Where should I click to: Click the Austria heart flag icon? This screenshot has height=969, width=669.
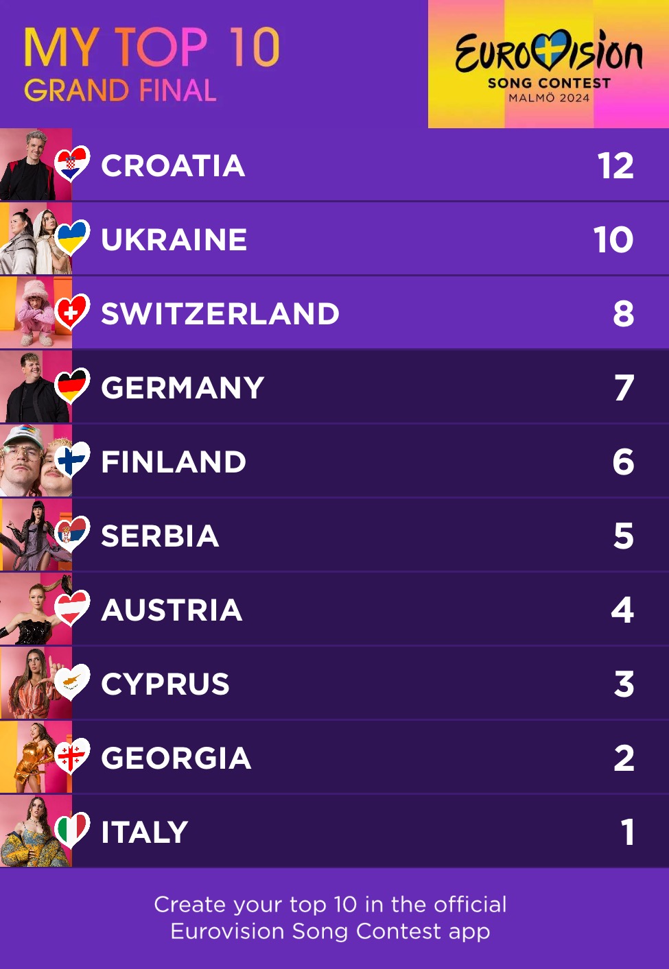coord(71,608)
